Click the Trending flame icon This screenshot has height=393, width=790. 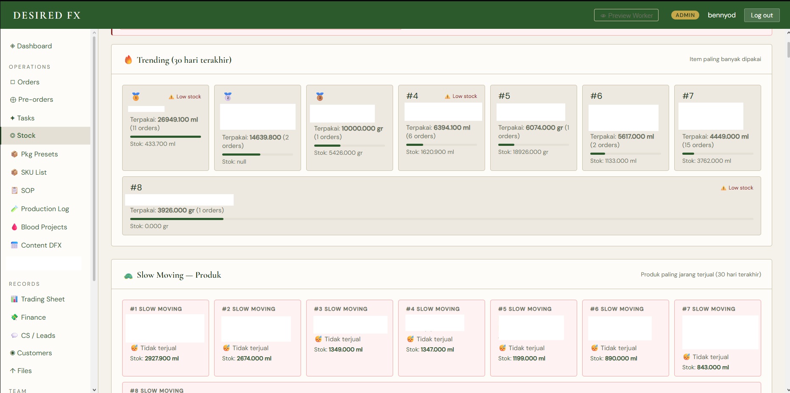coord(128,60)
